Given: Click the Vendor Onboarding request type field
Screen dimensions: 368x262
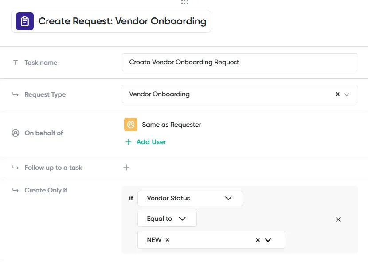Looking at the screenshot, I should pos(240,94).
